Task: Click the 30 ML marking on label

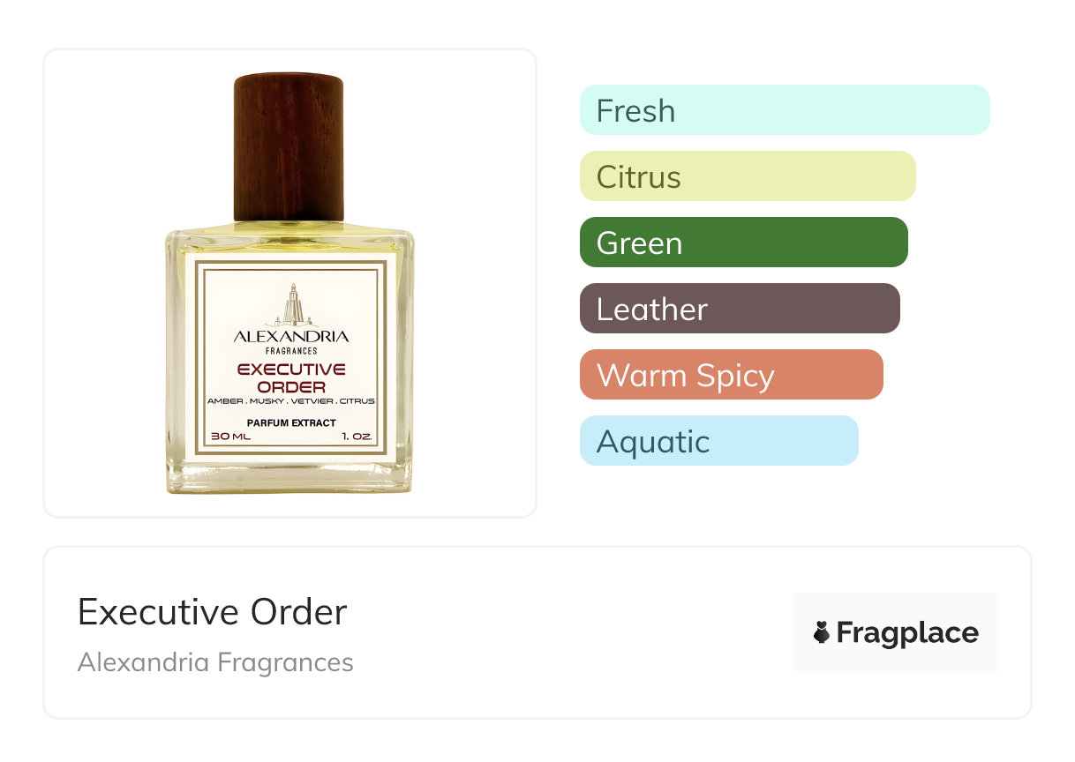Action: click(x=230, y=437)
